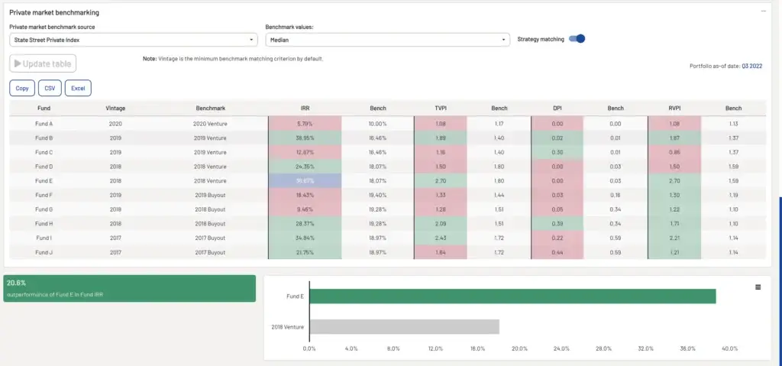Click the 20.6% outperformance green card
The image size is (782, 366).
tap(130, 289)
